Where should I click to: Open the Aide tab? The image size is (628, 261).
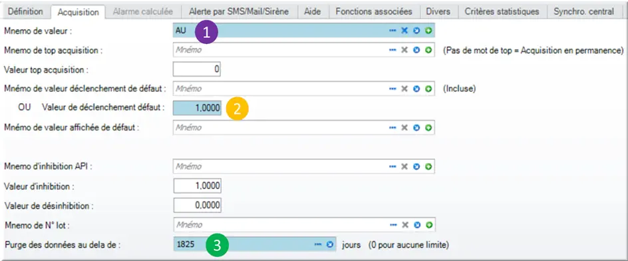point(313,11)
